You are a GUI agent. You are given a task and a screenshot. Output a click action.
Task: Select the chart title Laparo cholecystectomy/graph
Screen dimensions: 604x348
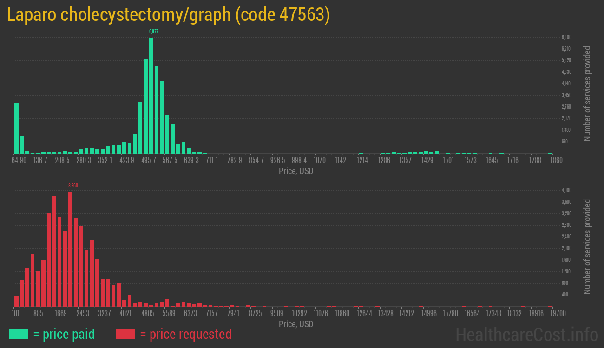(x=168, y=15)
